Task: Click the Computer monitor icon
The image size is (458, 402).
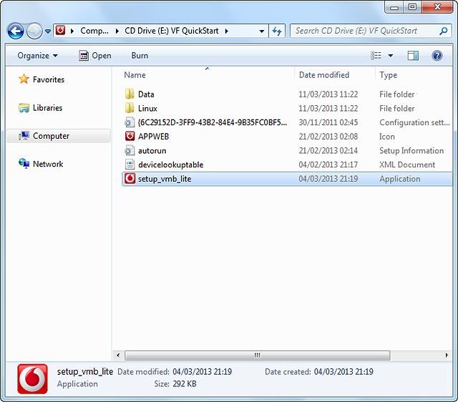Action: point(24,136)
